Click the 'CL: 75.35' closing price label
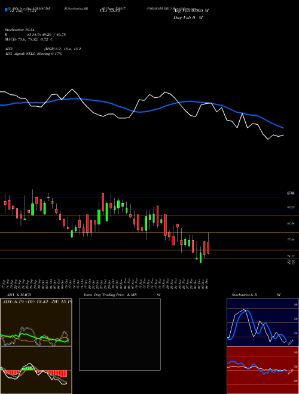This screenshot has width=299, height=394. (x=110, y=11)
